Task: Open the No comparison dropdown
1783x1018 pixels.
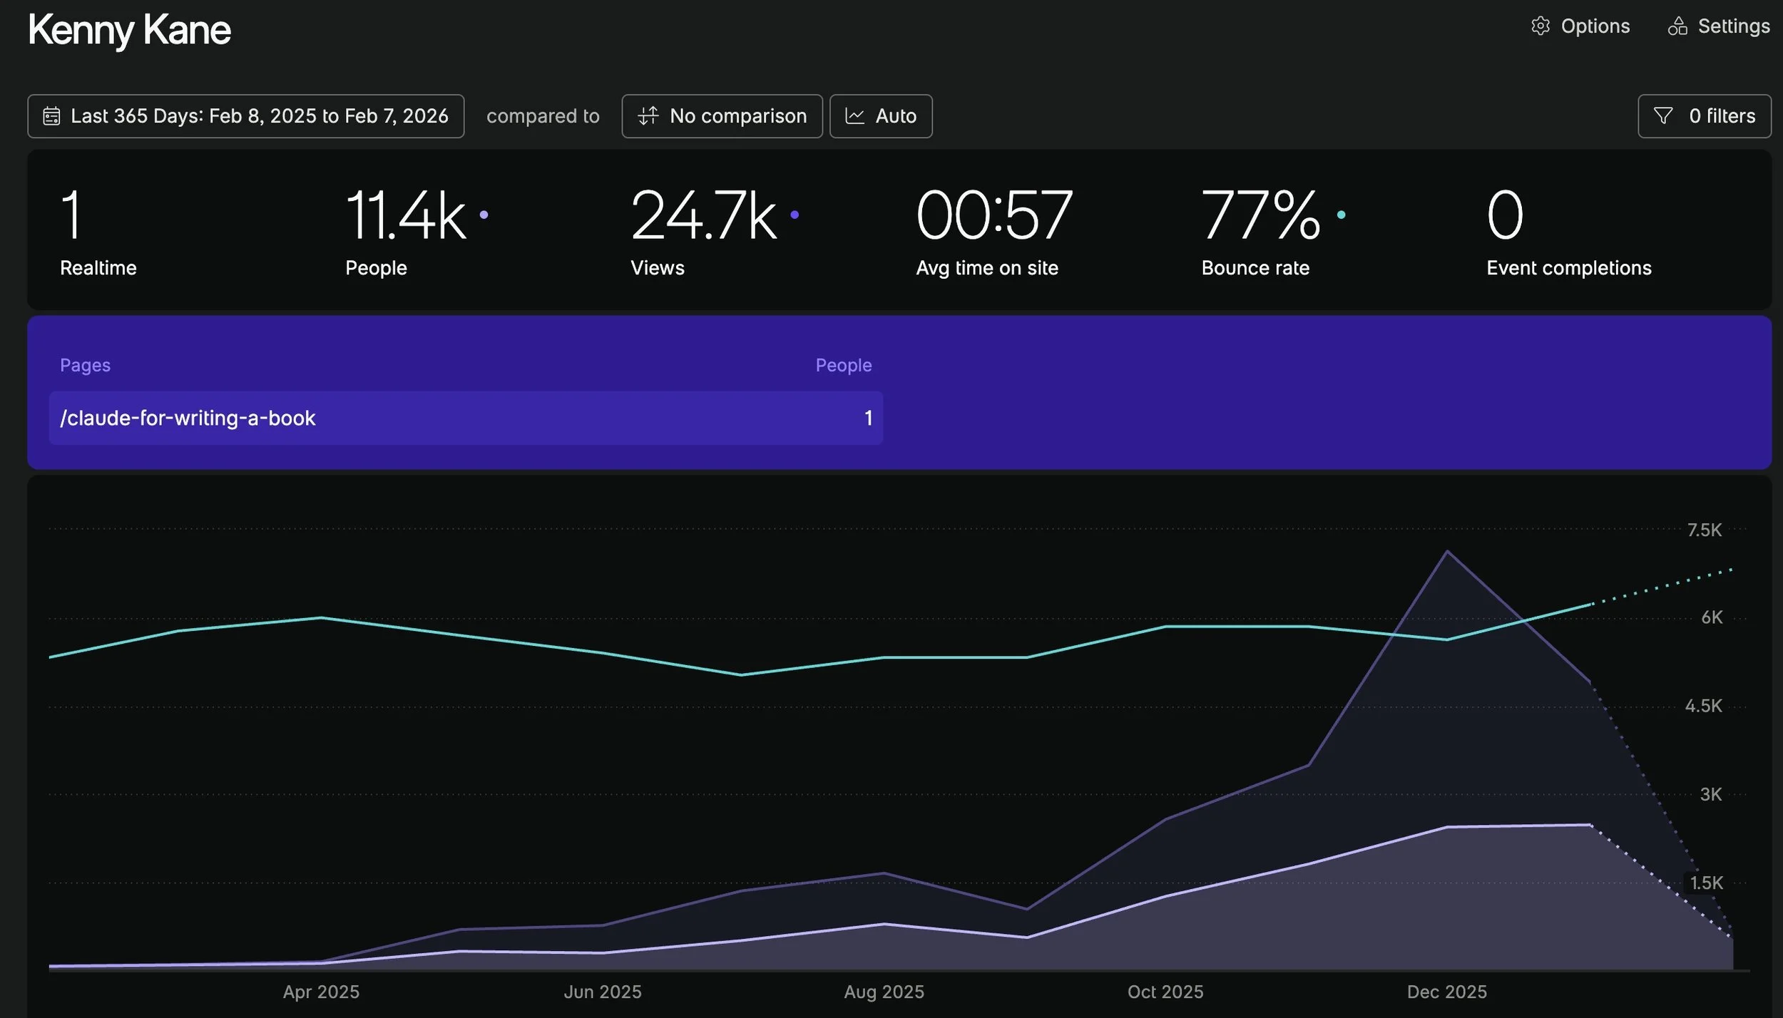Action: tap(722, 116)
